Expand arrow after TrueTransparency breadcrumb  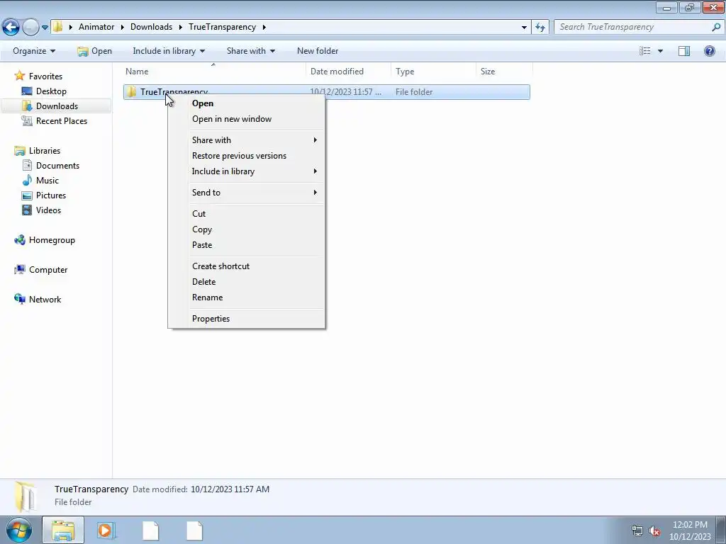click(264, 27)
